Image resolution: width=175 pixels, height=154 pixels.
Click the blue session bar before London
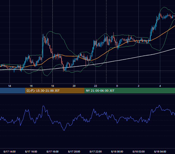pyautogui.click(x=13, y=91)
